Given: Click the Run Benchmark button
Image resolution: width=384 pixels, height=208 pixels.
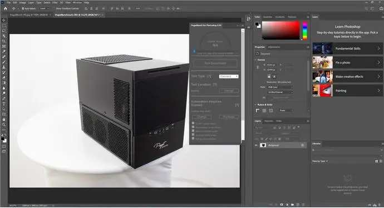Looking at the screenshot, I should [215, 63].
